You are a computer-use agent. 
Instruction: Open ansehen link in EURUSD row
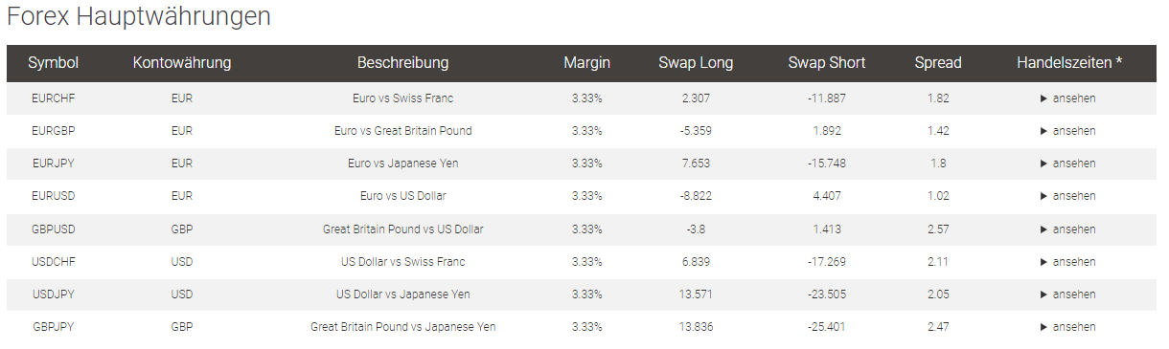tap(1068, 196)
